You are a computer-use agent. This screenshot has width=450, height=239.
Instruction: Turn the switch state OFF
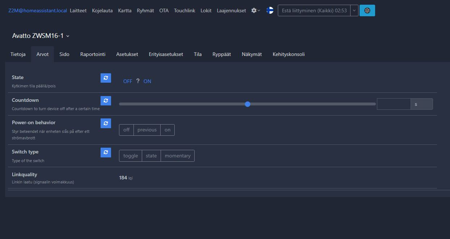pyautogui.click(x=128, y=81)
